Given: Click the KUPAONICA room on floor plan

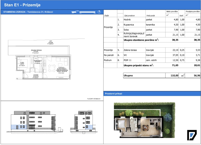Looking at the screenshot, I should (x=38, y=62).
